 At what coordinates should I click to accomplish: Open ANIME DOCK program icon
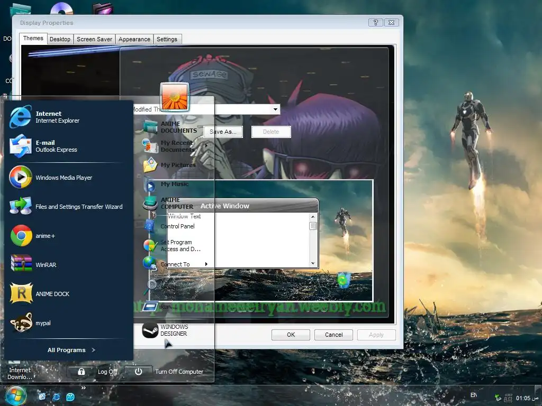(21, 293)
